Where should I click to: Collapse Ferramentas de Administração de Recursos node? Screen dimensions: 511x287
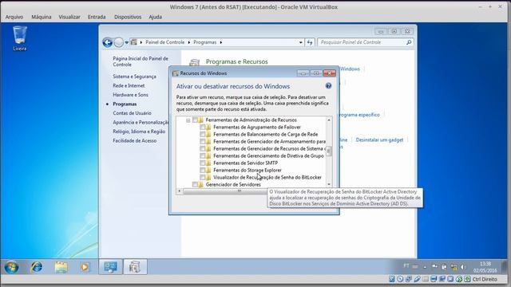[x=188, y=120]
